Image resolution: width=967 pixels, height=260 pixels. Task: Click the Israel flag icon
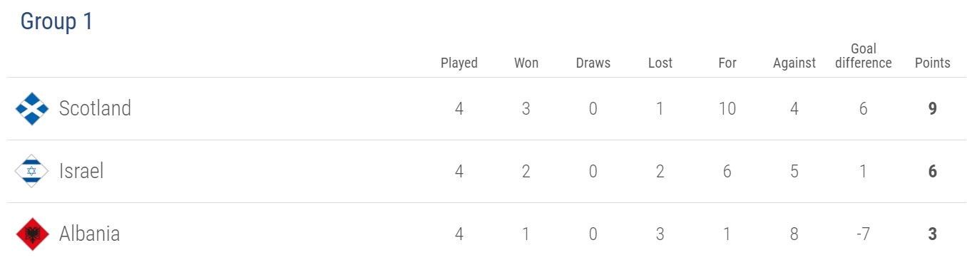(32, 172)
